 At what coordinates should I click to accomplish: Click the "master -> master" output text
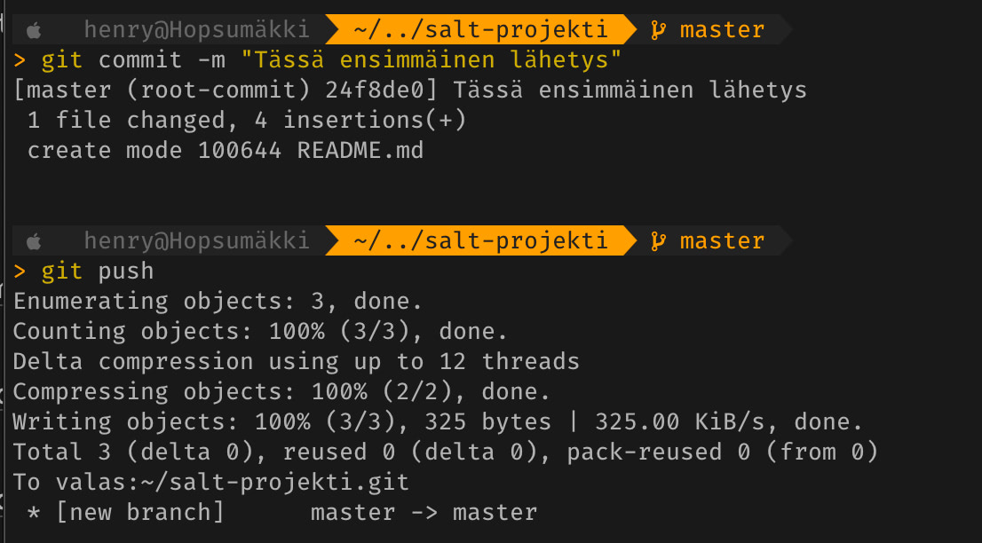[x=424, y=512]
